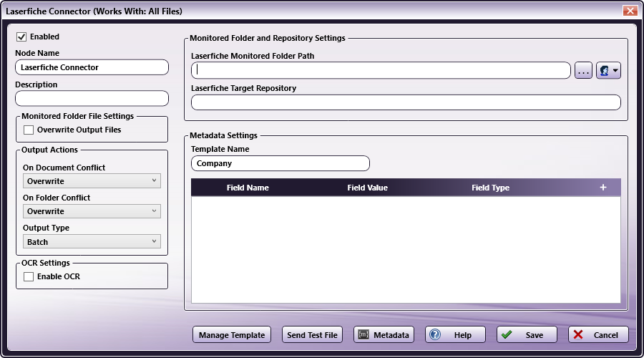Edit the Template Name field
The height and width of the screenshot is (358, 644).
[280, 163]
